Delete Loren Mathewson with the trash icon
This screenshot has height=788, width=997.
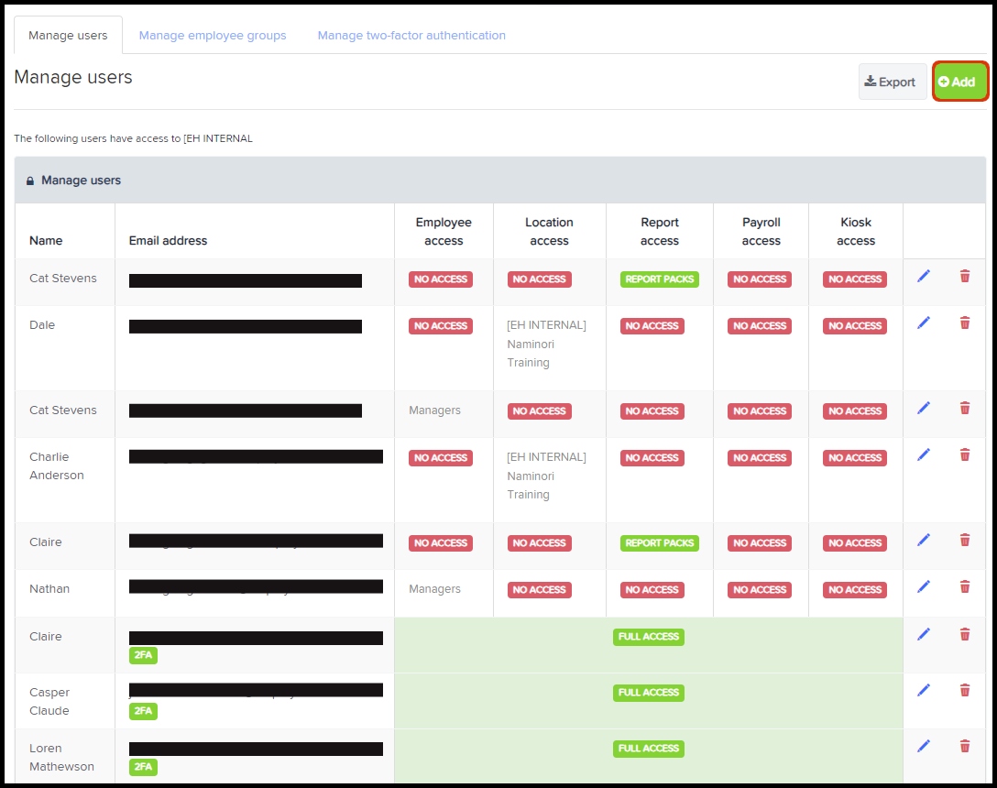point(965,746)
